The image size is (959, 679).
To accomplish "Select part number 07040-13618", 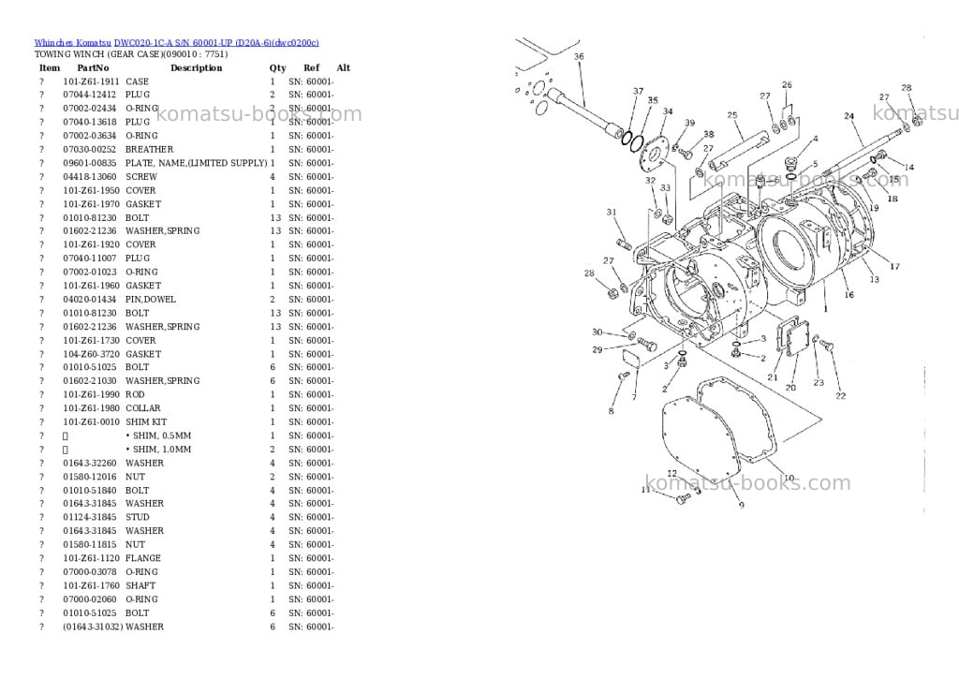I will (x=89, y=122).
